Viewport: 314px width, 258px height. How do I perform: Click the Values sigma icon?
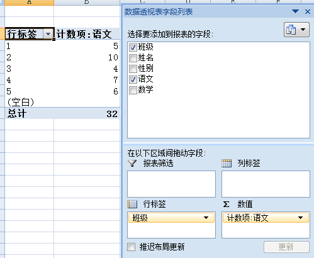pos(226,204)
